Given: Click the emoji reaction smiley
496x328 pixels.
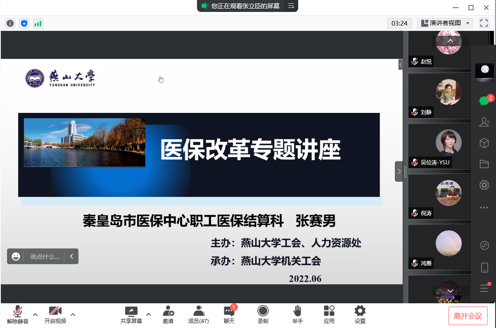Looking at the screenshot, I should pyautogui.click(x=16, y=256).
